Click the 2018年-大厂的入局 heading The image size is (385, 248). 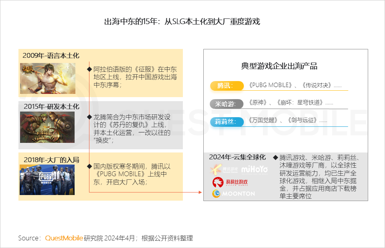[x=51, y=160]
